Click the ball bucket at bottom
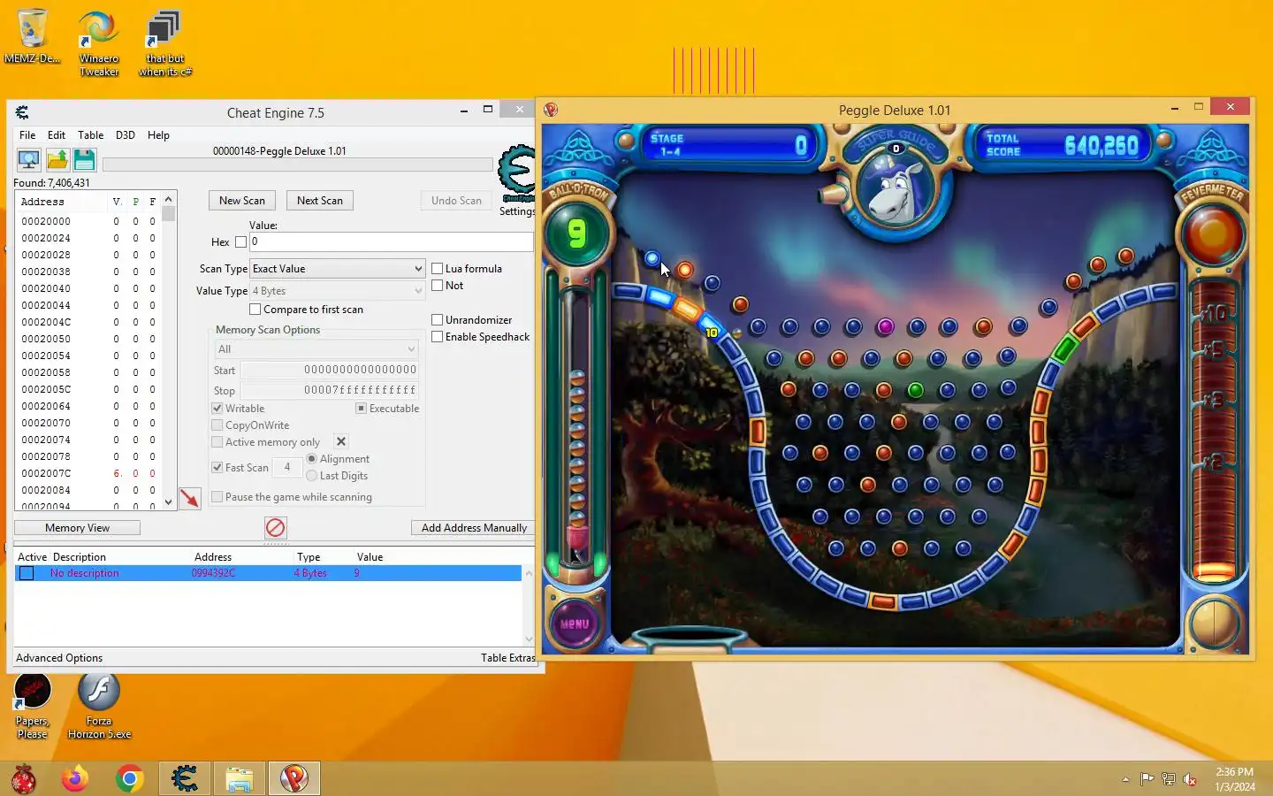Viewport: 1273px width, 796px height. [690, 637]
